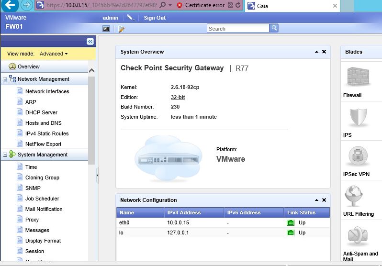382x266 pixels.
Task: Collapse the System Overview widget
Action: (x=316, y=52)
